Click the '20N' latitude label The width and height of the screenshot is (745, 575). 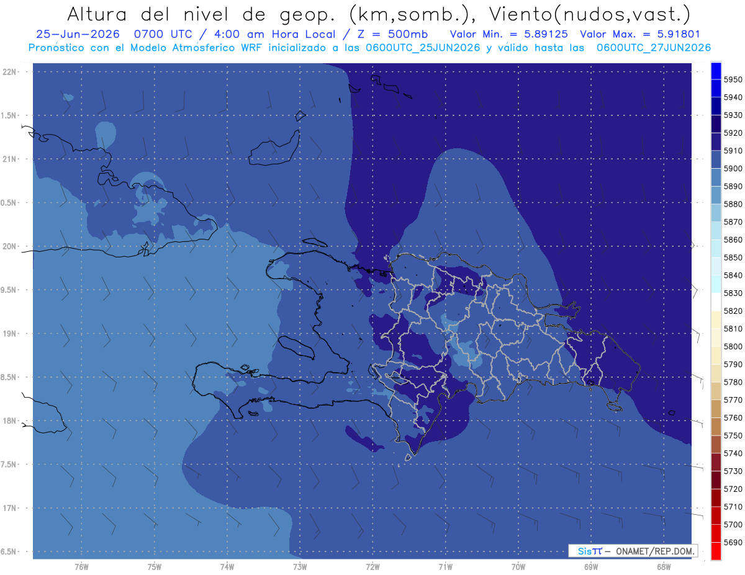(x=10, y=246)
